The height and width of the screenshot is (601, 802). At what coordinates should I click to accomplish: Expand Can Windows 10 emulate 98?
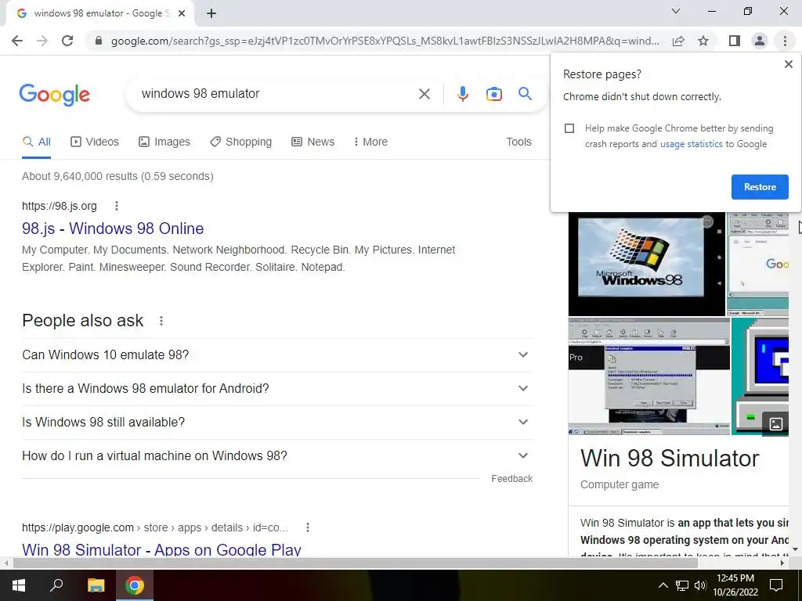coord(277,354)
